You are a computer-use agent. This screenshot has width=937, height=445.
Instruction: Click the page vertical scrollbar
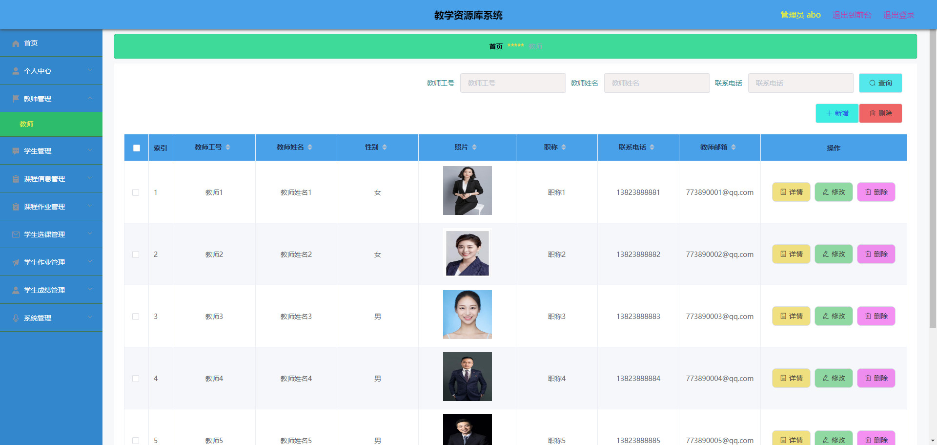pyautogui.click(x=933, y=178)
